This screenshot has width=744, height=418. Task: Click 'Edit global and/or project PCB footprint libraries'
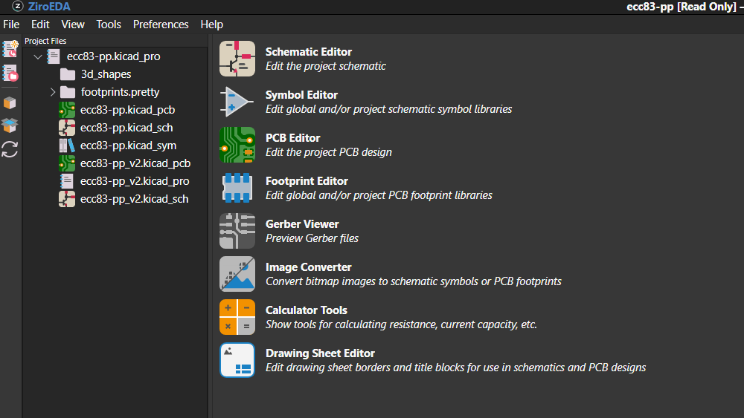pyautogui.click(x=379, y=195)
